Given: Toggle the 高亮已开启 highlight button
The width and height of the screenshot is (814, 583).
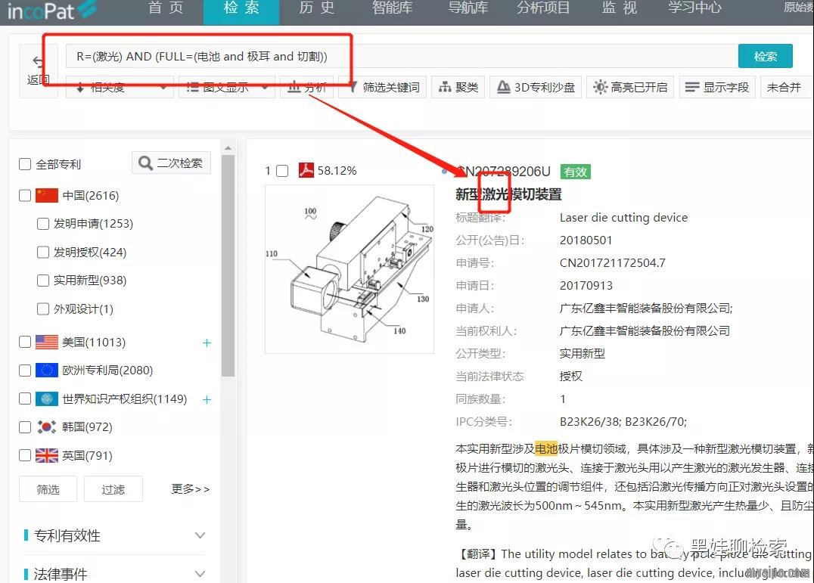Looking at the screenshot, I should pyautogui.click(x=630, y=87).
